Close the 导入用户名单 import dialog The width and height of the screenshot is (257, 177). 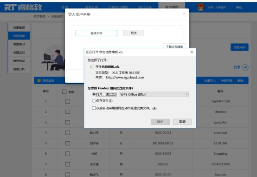[184, 14]
